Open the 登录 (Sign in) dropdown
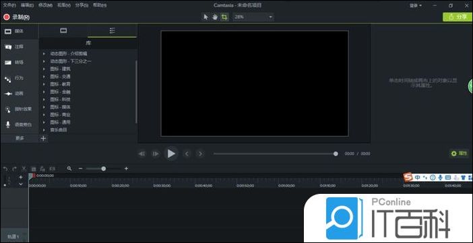 point(416,5)
